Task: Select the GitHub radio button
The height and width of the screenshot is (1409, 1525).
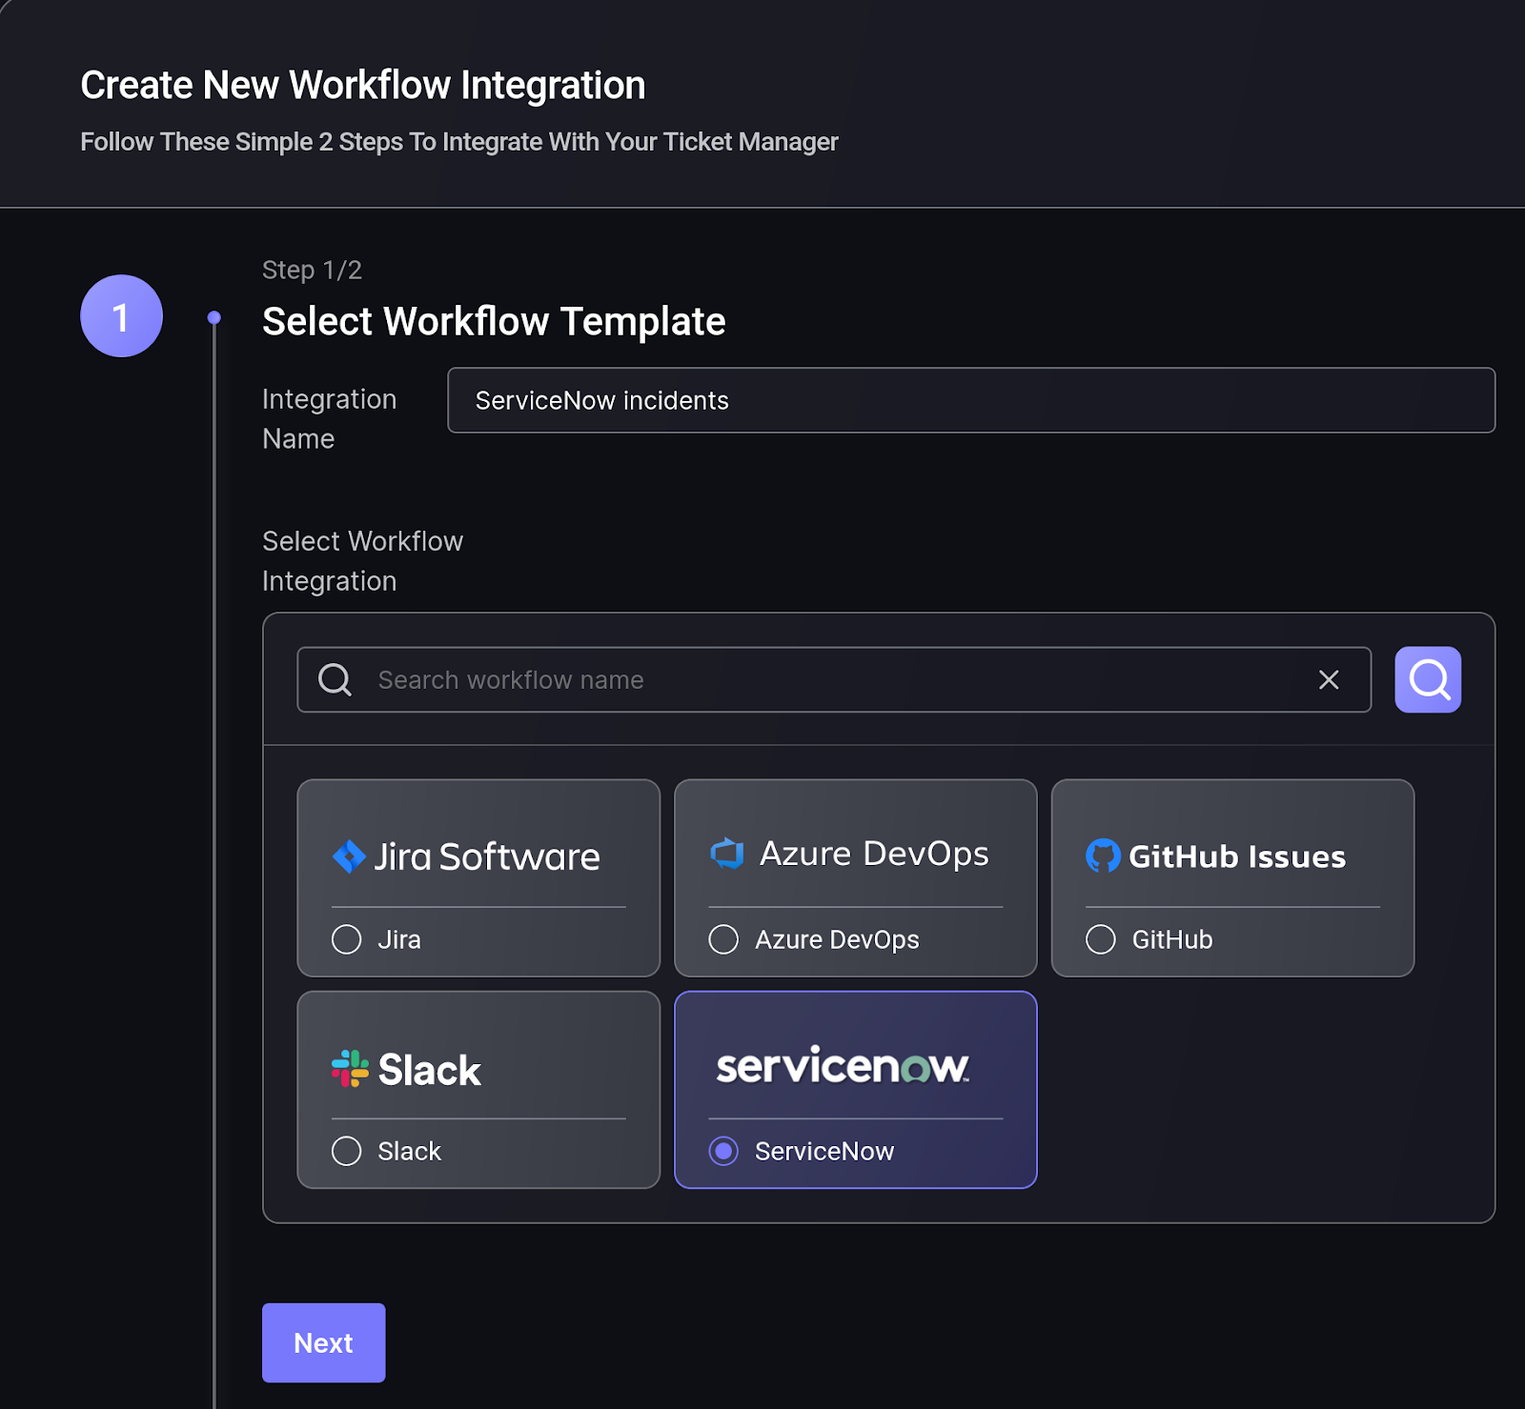Action: (x=1101, y=939)
